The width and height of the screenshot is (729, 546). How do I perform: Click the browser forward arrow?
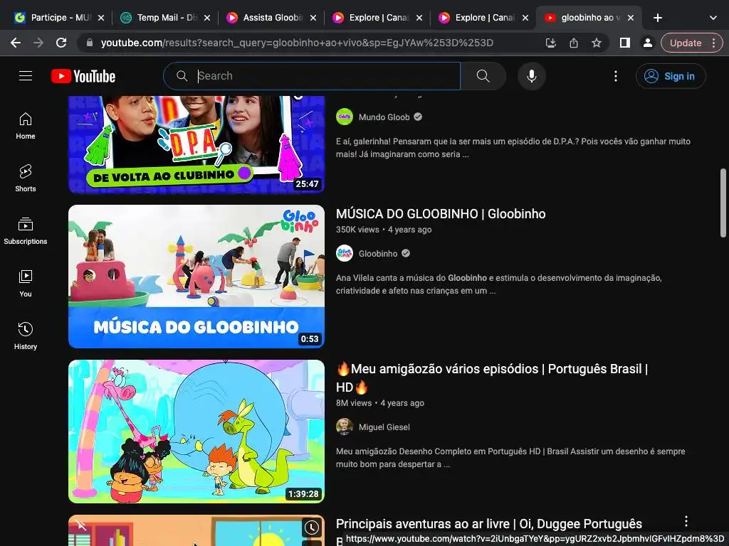tap(38, 43)
